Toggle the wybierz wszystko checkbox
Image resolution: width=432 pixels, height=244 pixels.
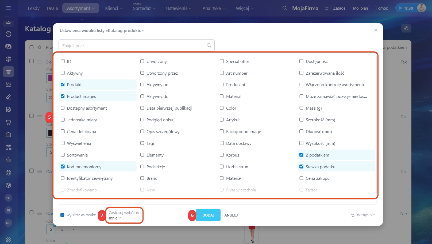(62, 215)
